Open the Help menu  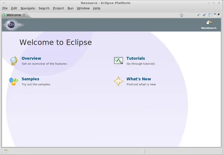tap(97, 8)
